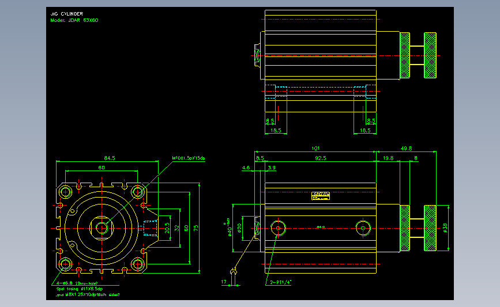The width and height of the screenshot is (500, 307).
Task: Click the M8X1.25X10dp Both sides note
Action: (88, 295)
